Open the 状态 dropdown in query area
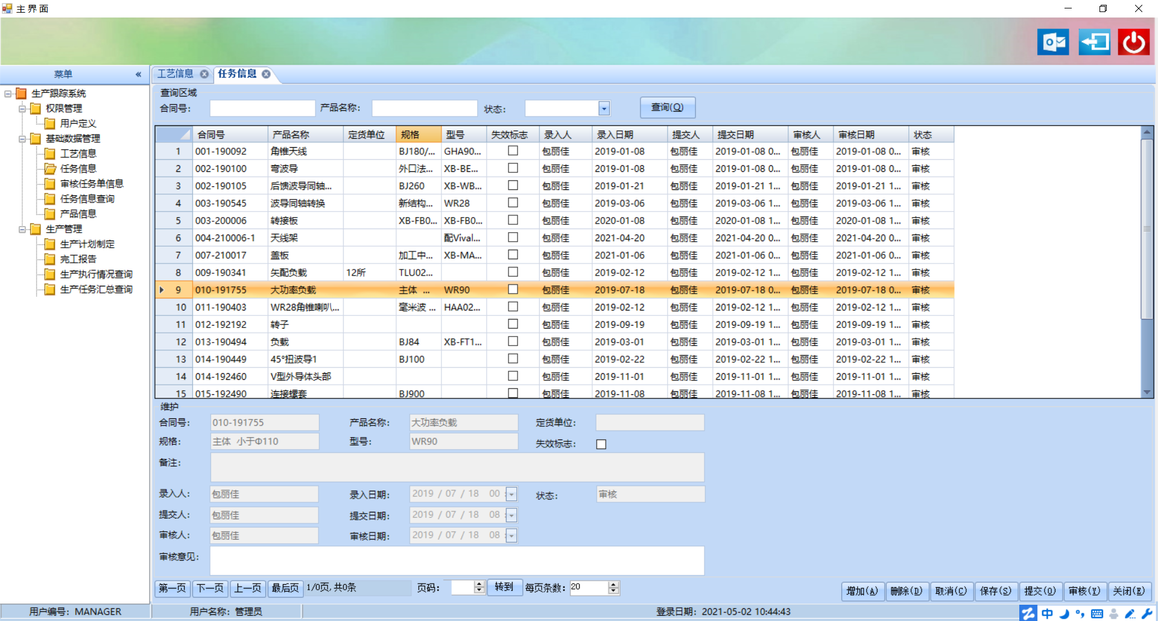Image resolution: width=1158 pixels, height=621 pixels. (x=604, y=109)
